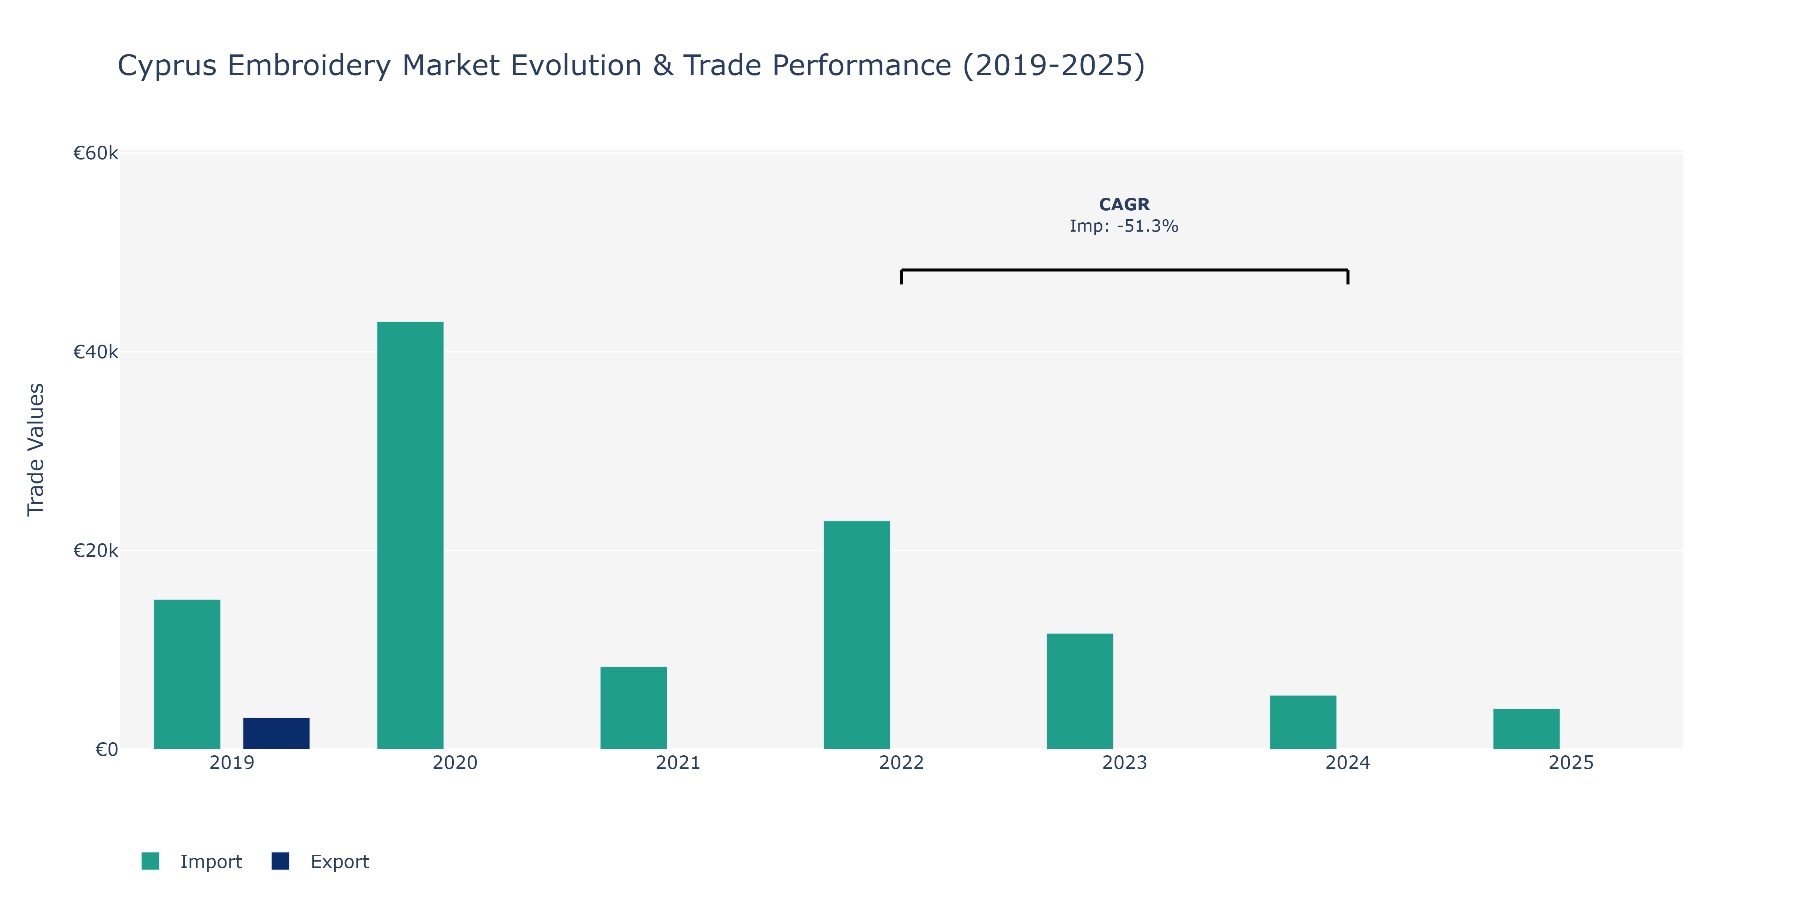This screenshot has height=901, width=1803.
Task: Toggle the Export legend entry
Action: point(320,861)
